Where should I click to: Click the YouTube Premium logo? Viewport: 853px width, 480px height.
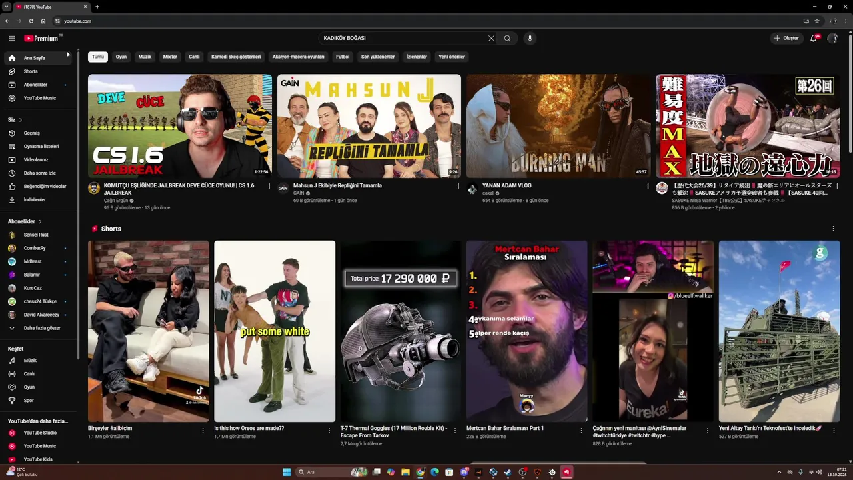[x=42, y=38]
